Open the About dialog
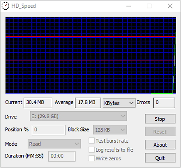181x168 pixels. (x=160, y=145)
